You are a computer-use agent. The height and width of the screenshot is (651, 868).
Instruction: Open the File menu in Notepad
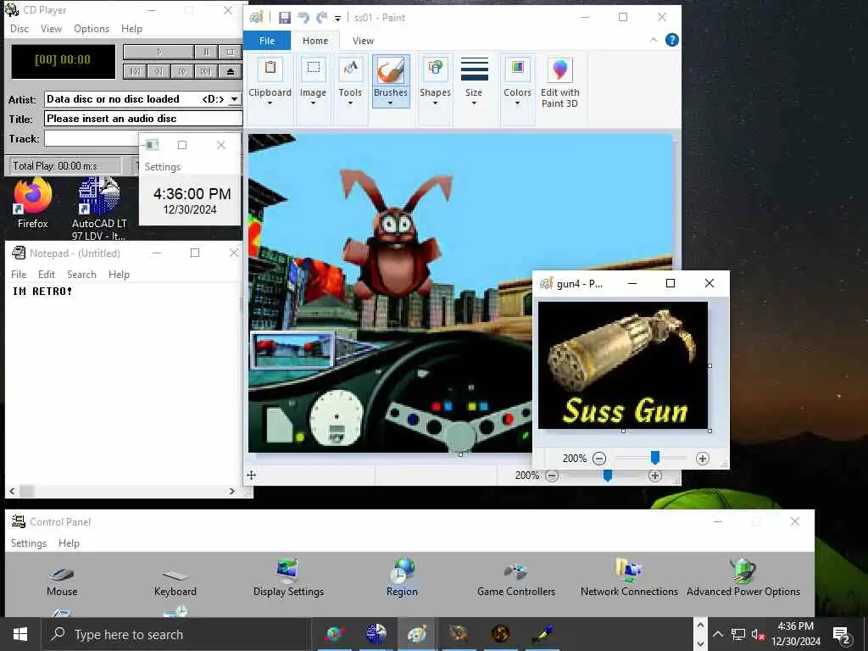point(19,275)
